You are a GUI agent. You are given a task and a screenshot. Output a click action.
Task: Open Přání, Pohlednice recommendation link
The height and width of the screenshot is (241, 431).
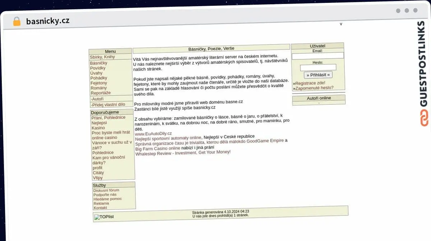(x=108, y=118)
